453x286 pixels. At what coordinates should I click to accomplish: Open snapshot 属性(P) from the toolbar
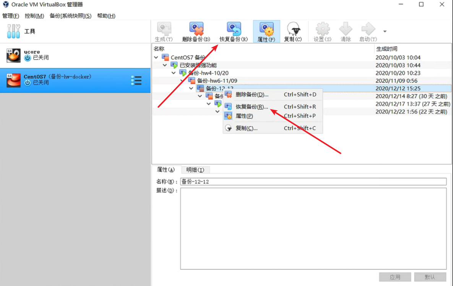pyautogui.click(x=266, y=31)
